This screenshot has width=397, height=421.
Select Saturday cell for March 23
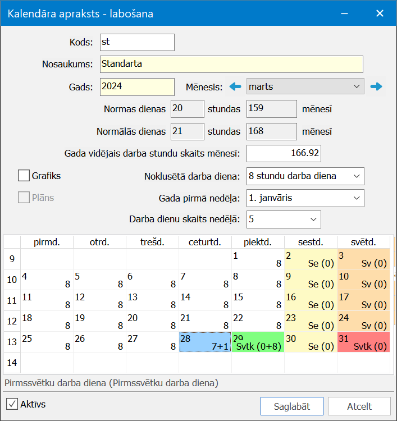pyautogui.click(x=311, y=321)
